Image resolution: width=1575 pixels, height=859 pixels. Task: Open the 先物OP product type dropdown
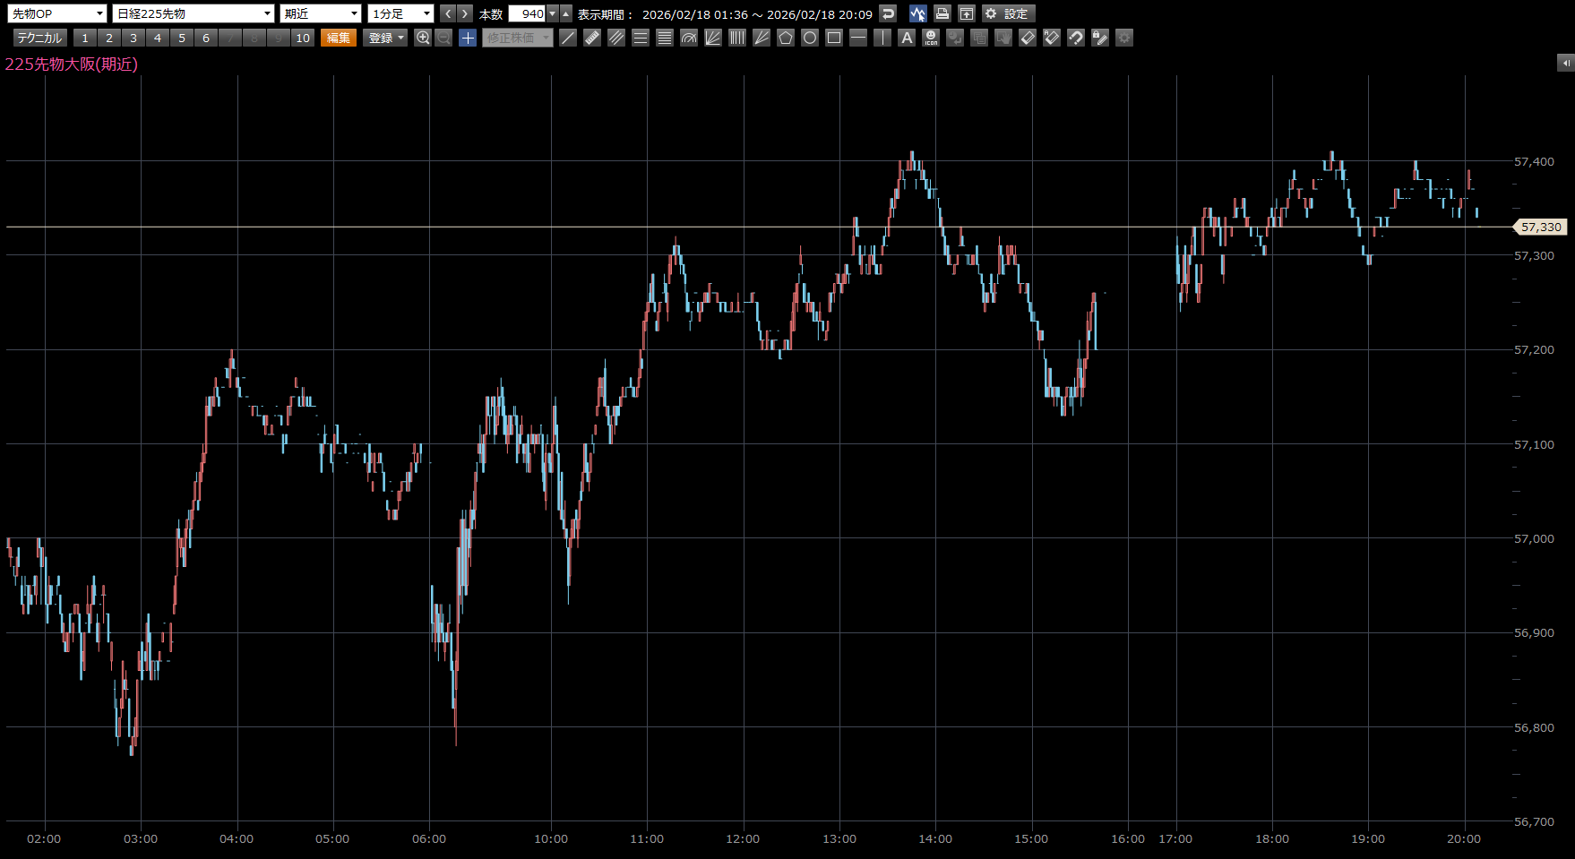(x=57, y=13)
